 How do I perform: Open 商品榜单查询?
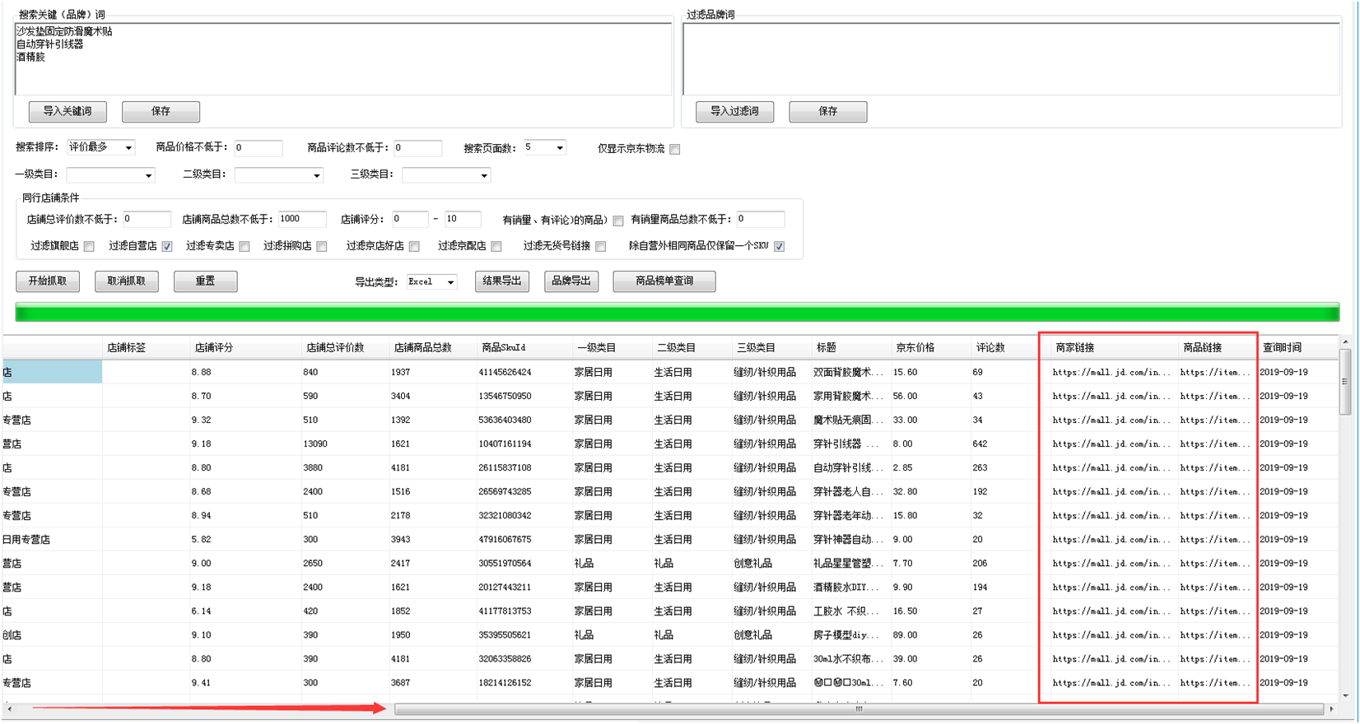coord(664,281)
